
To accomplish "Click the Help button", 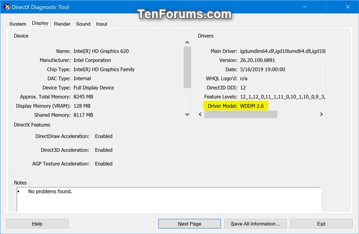I will [x=37, y=223].
